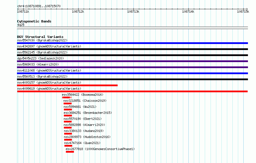Click the red bar under nsv2809973
Viewport: 256px width, 163px height.
[x=68, y=140]
